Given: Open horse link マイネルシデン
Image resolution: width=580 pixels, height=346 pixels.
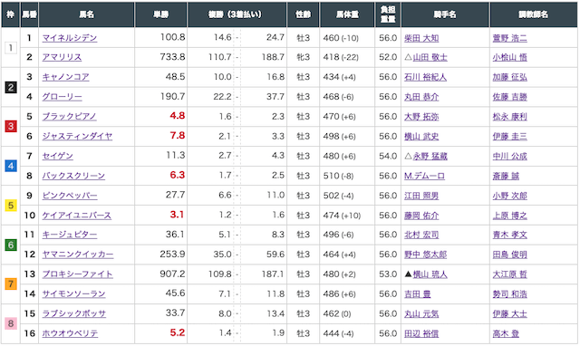Looking at the screenshot, I should 70,38.
